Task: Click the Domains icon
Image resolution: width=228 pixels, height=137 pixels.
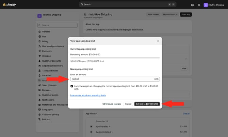Action: pyautogui.click(x=39, y=90)
